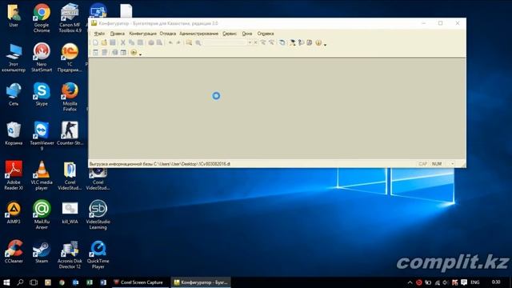Click the CAP indicator in status bar
This screenshot has width=512, height=288.
pos(422,164)
